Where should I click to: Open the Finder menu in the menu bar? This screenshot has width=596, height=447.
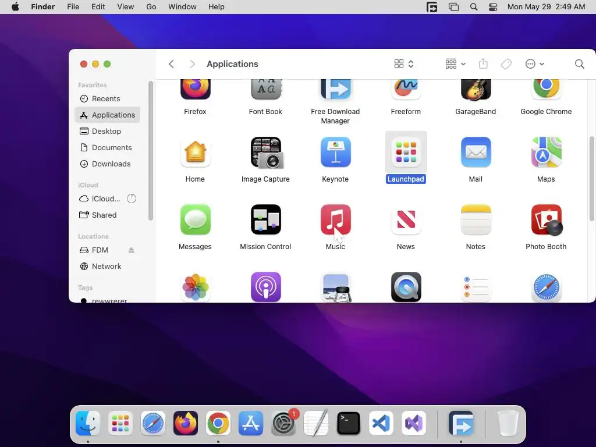point(42,7)
